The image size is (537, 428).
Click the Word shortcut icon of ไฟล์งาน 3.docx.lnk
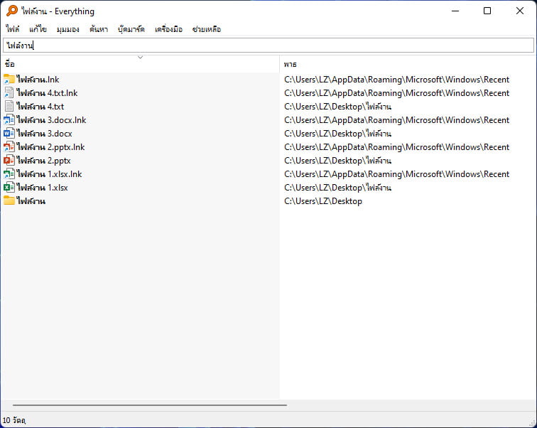9,120
